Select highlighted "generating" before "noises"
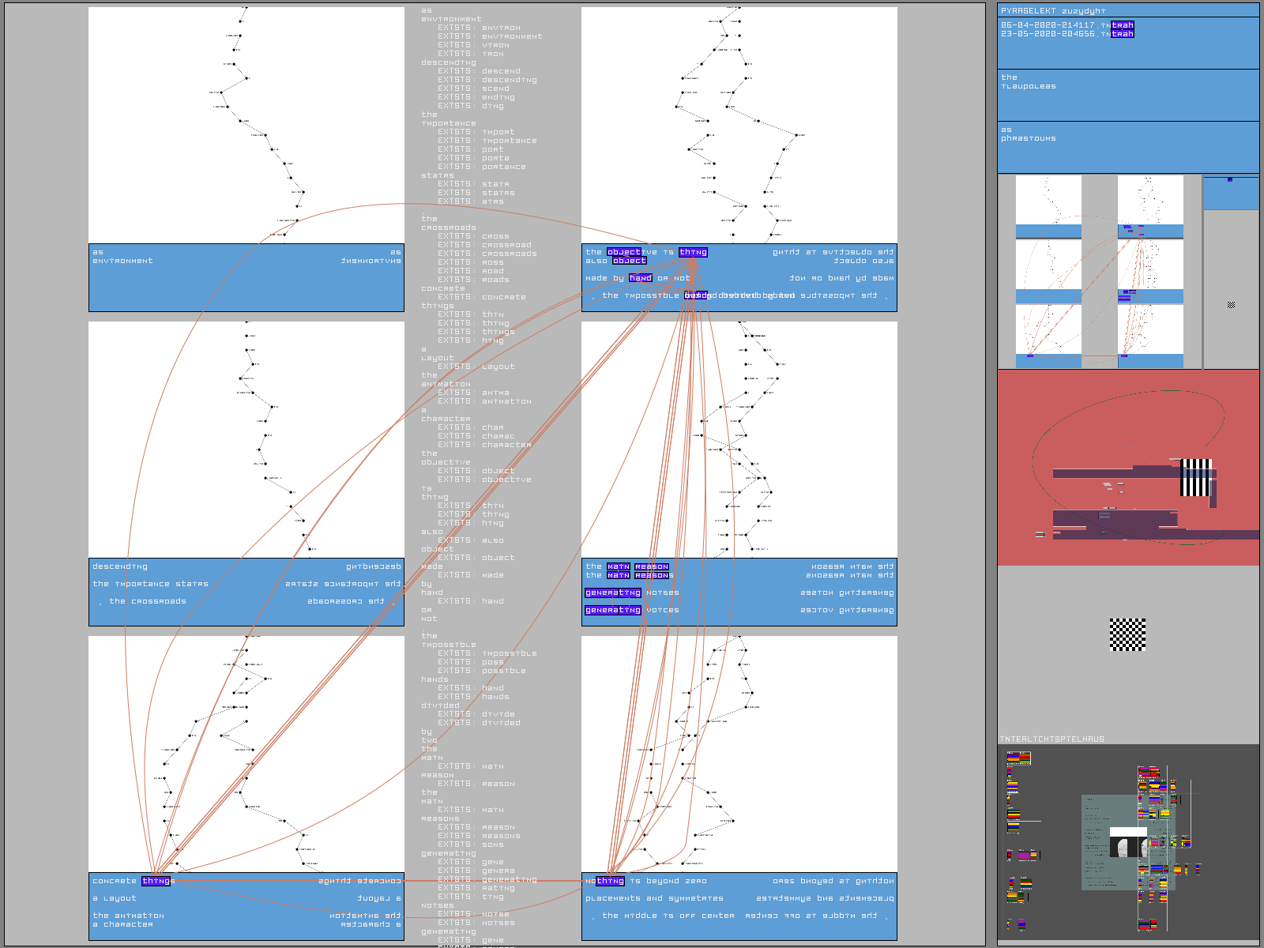The image size is (1264, 948). click(613, 592)
